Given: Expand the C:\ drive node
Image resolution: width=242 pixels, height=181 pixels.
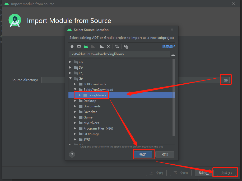Looking at the screenshot, I should click(x=70, y=62).
